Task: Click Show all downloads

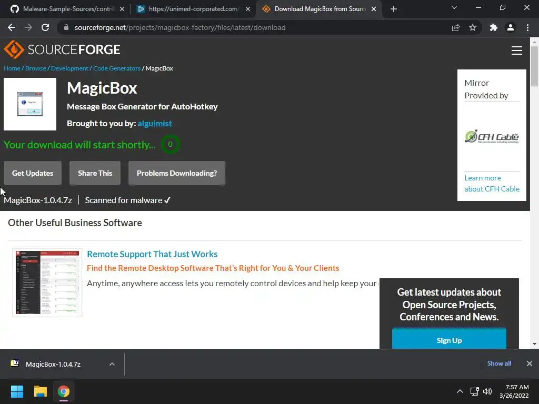Action: tap(499, 363)
